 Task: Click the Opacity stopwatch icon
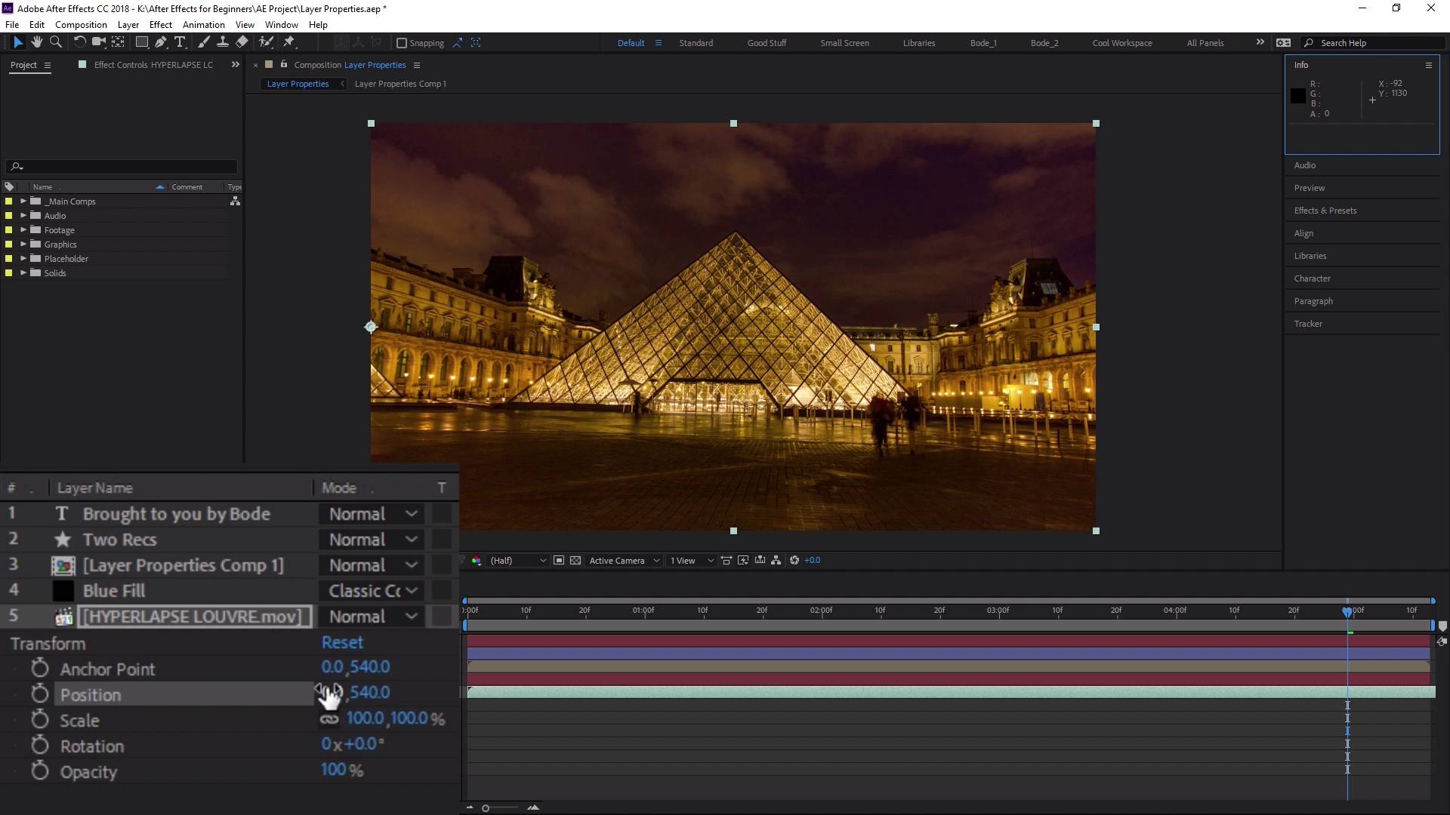tap(40, 771)
